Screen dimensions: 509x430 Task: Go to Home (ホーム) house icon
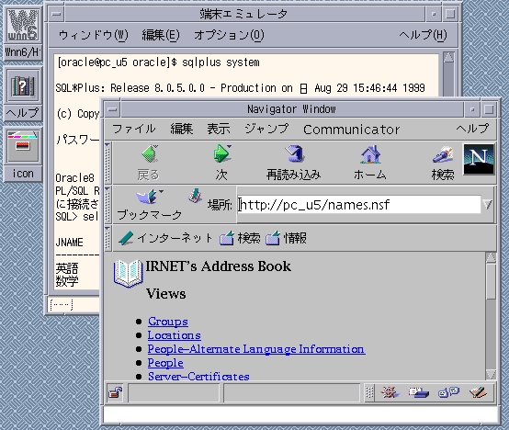click(x=370, y=154)
